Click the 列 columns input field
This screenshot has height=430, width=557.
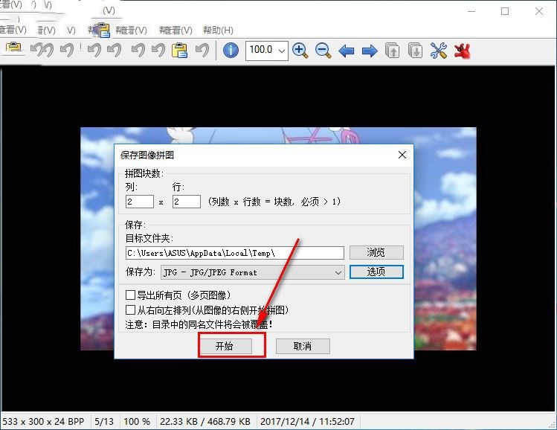pos(140,202)
